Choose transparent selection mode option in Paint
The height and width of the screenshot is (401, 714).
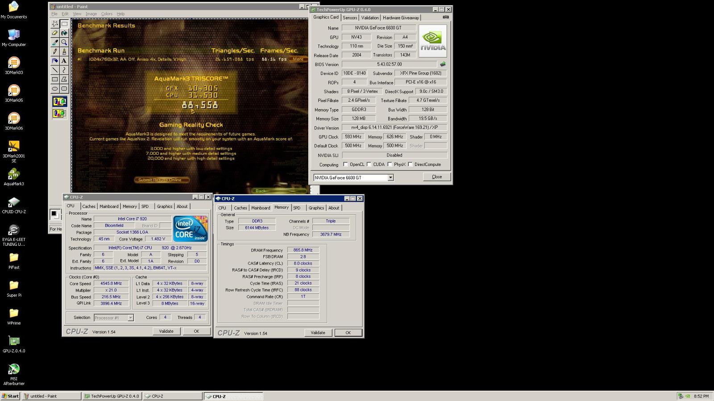tap(59, 114)
